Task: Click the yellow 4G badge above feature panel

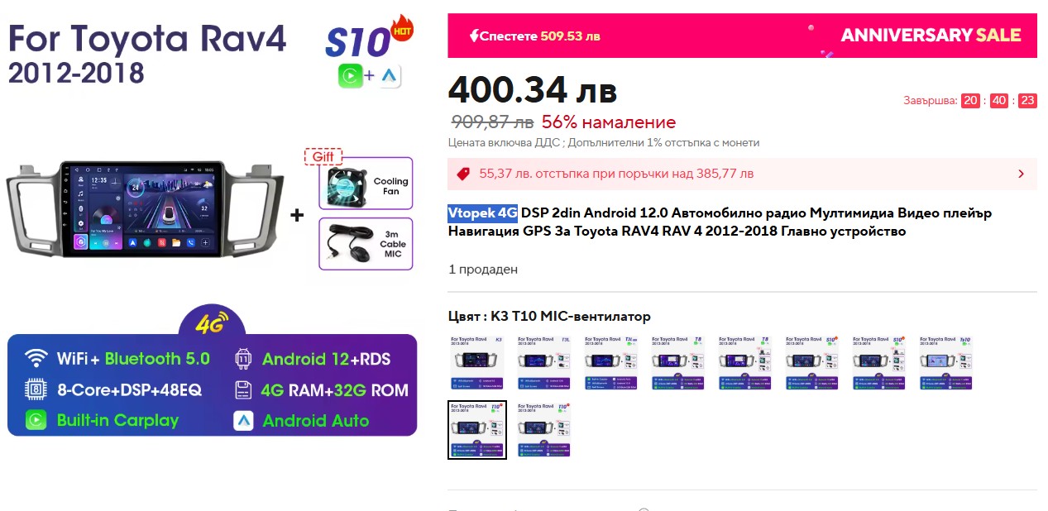Action: pyautogui.click(x=211, y=324)
